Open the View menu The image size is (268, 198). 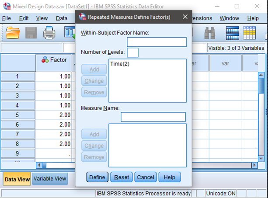[x=42, y=18]
